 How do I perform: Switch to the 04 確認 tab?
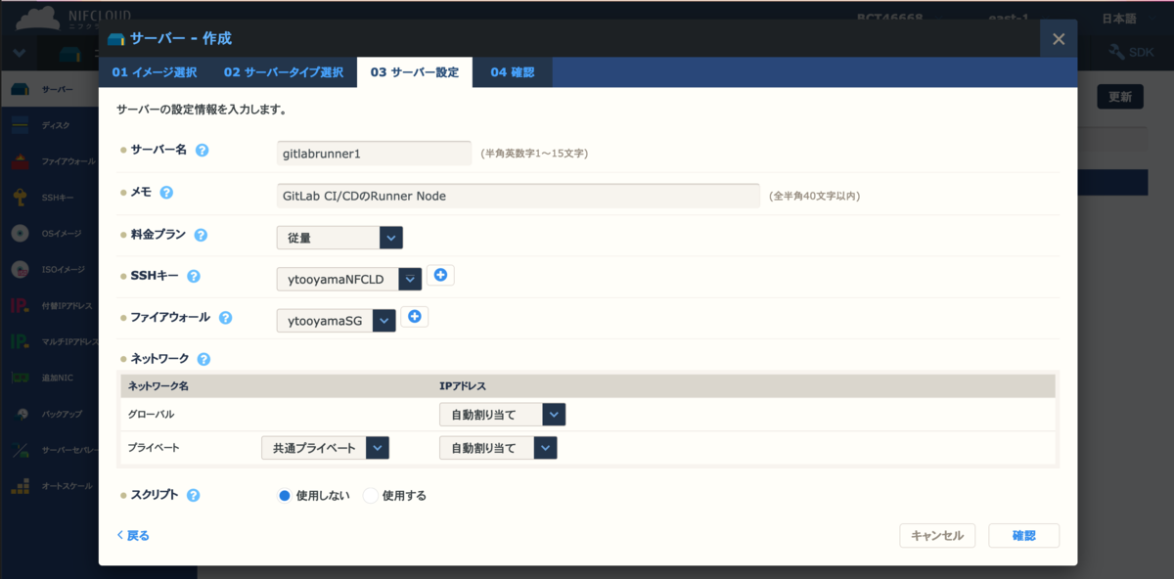pyautogui.click(x=513, y=71)
